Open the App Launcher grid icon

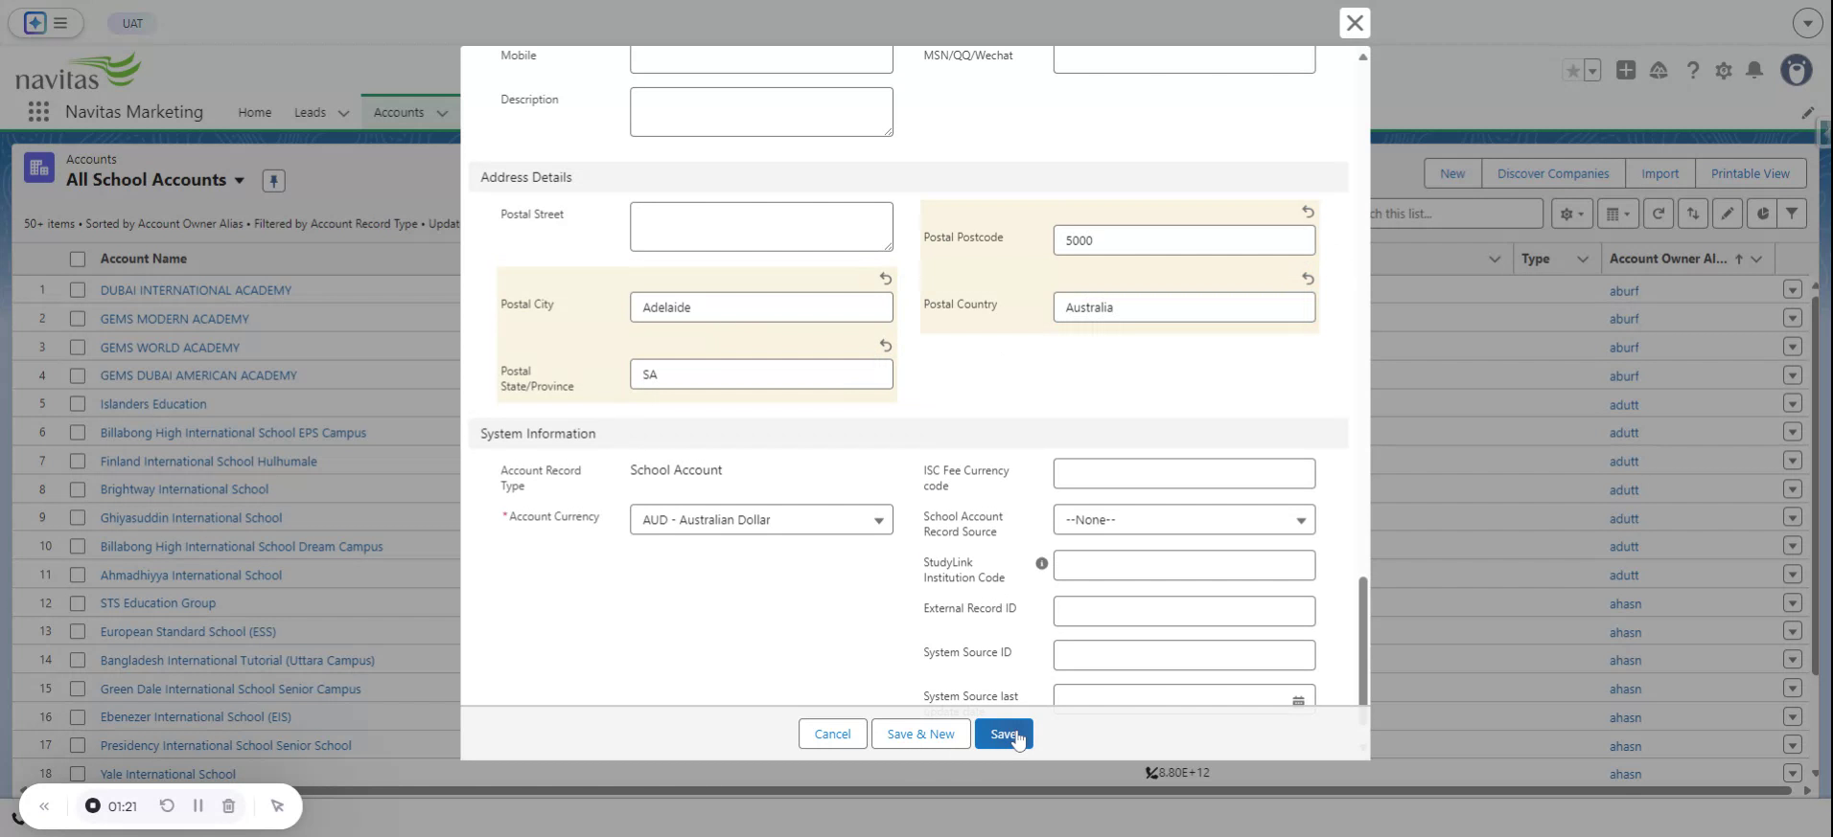(38, 112)
